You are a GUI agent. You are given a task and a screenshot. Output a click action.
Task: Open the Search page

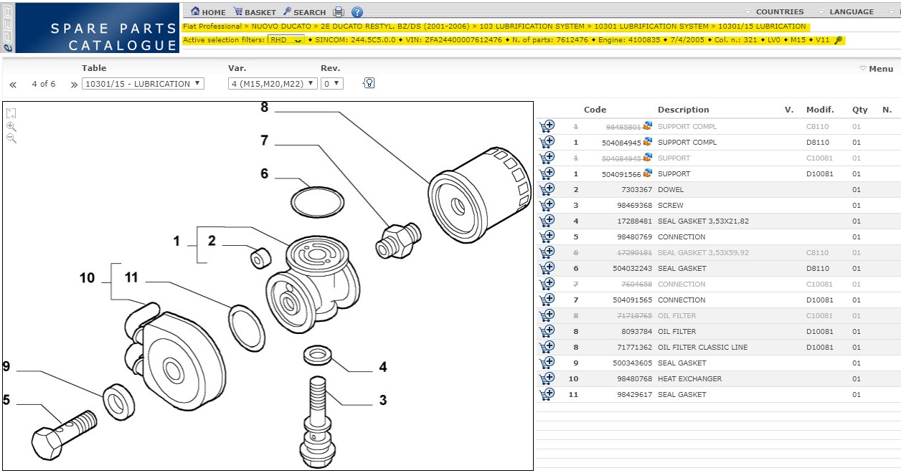304,11
